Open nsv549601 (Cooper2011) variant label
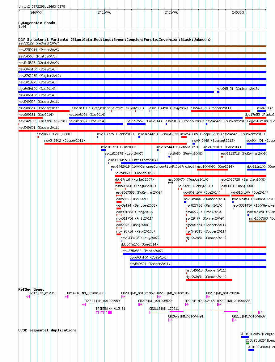275x362 pixels. click(39, 128)
